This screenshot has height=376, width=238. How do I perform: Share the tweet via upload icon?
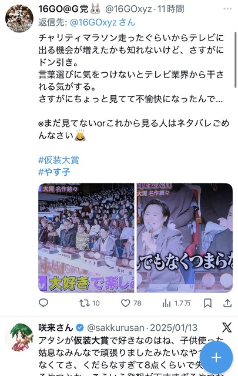227,303
